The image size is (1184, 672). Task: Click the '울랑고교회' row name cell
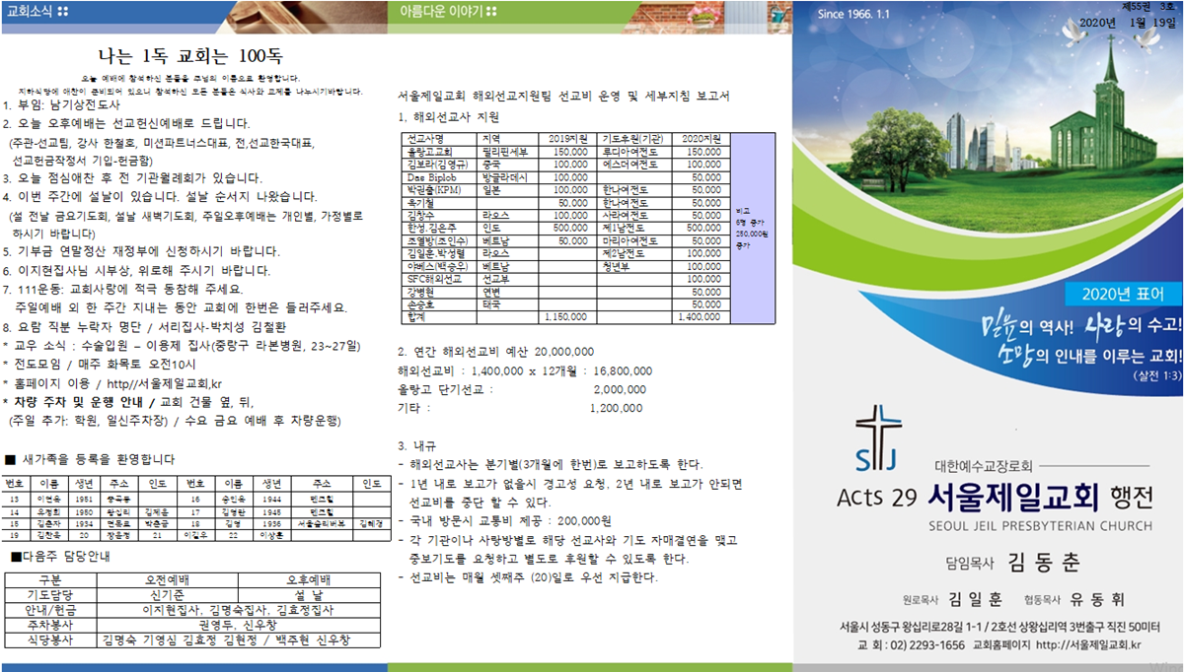click(x=440, y=152)
